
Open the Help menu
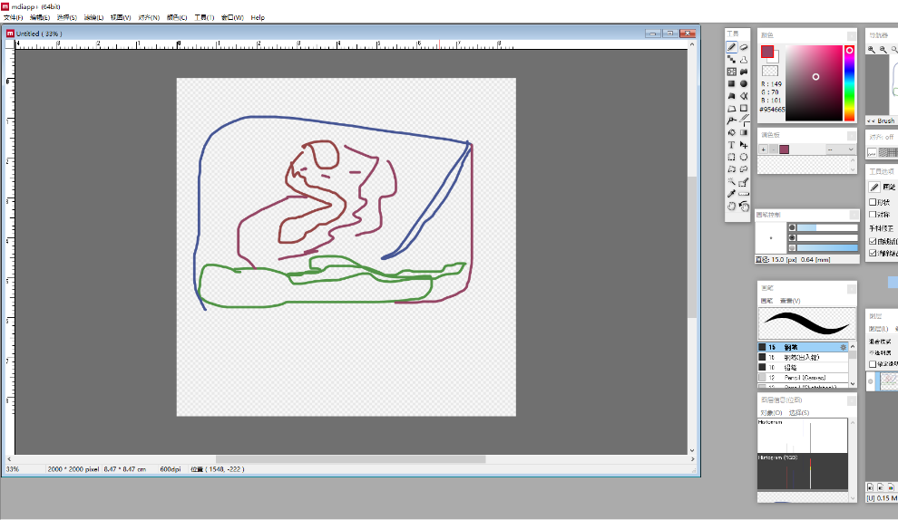pos(258,17)
